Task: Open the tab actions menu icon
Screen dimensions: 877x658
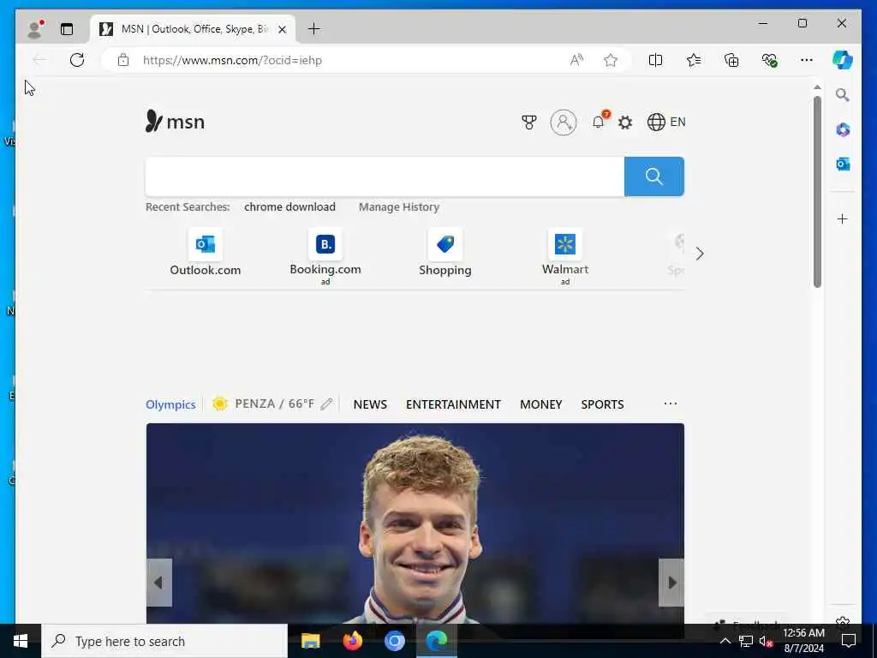Action: [x=67, y=29]
